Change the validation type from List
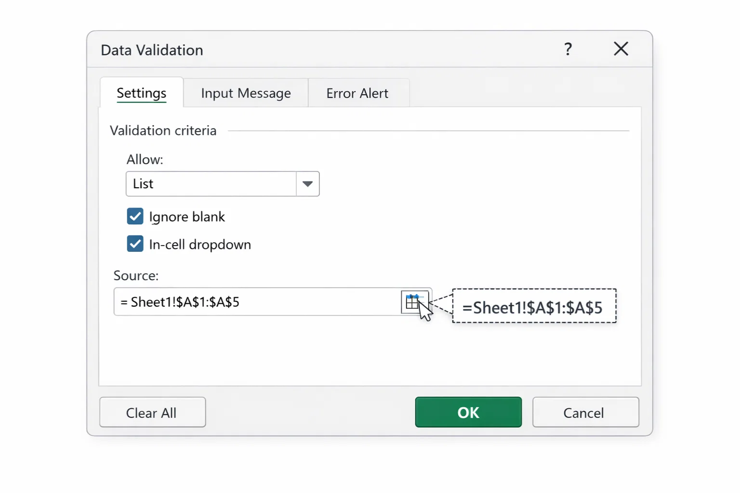740x493 pixels. [222, 183]
